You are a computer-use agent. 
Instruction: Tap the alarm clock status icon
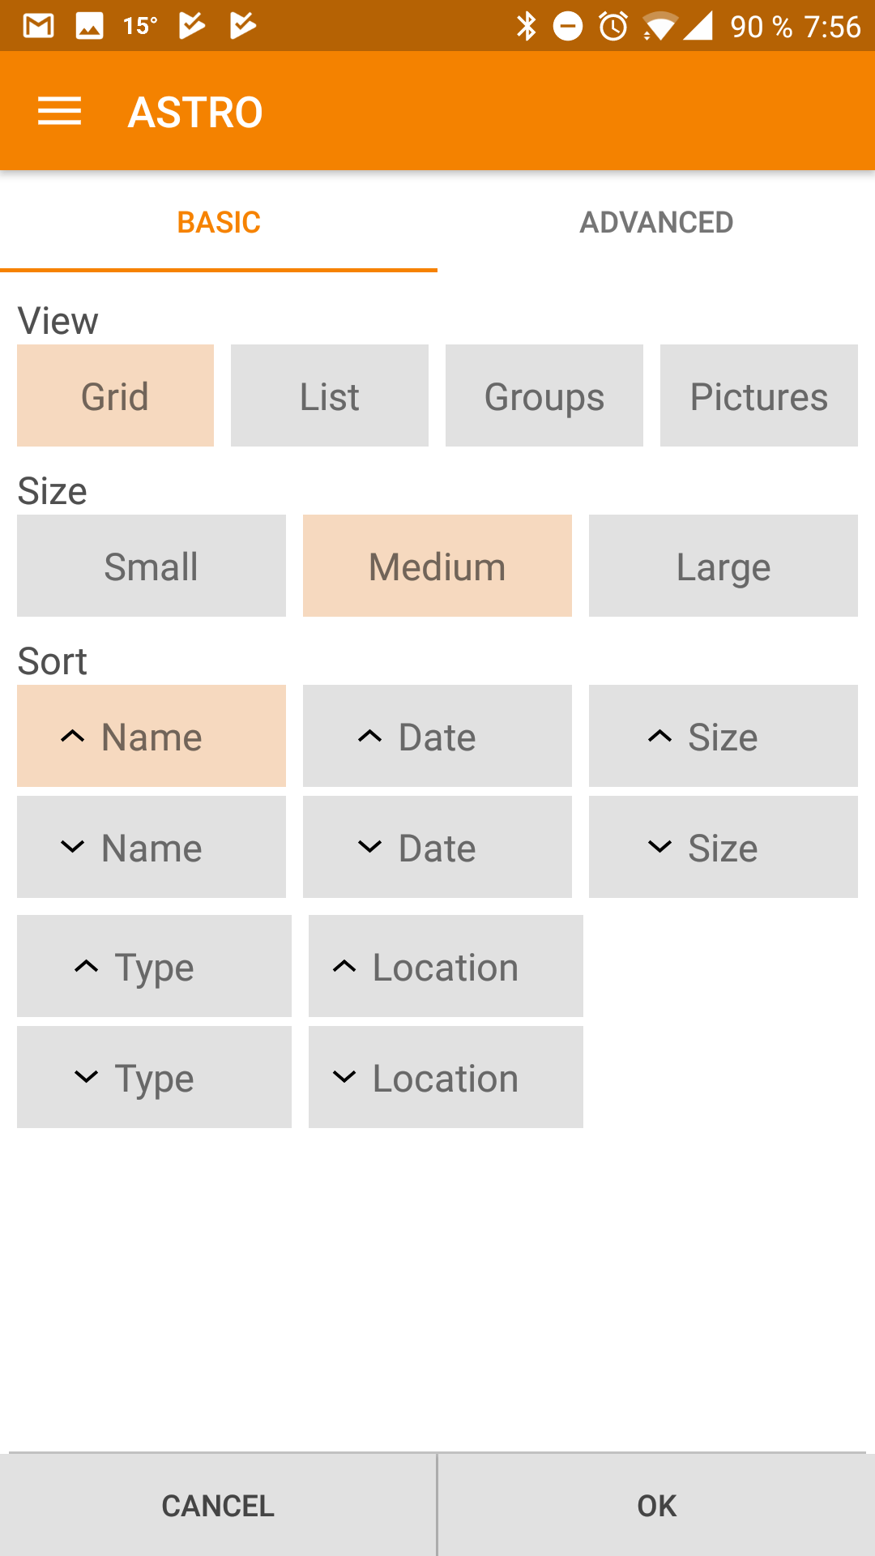click(x=613, y=26)
